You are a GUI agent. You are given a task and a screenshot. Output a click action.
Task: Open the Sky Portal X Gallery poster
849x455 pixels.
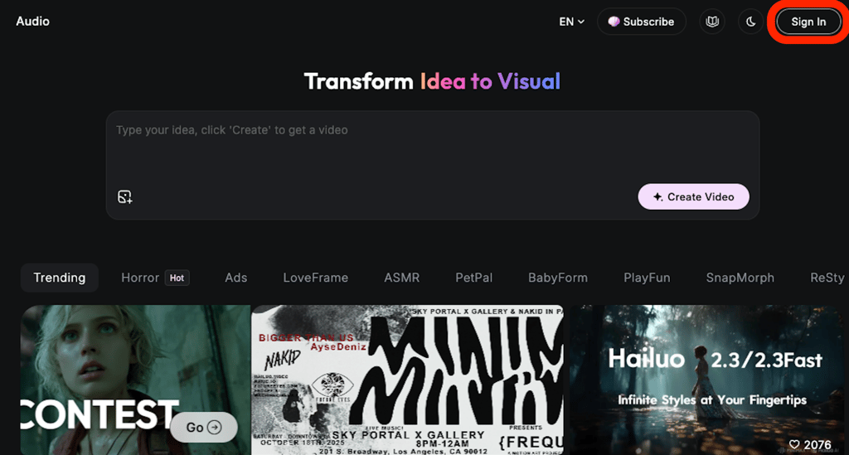click(407, 380)
